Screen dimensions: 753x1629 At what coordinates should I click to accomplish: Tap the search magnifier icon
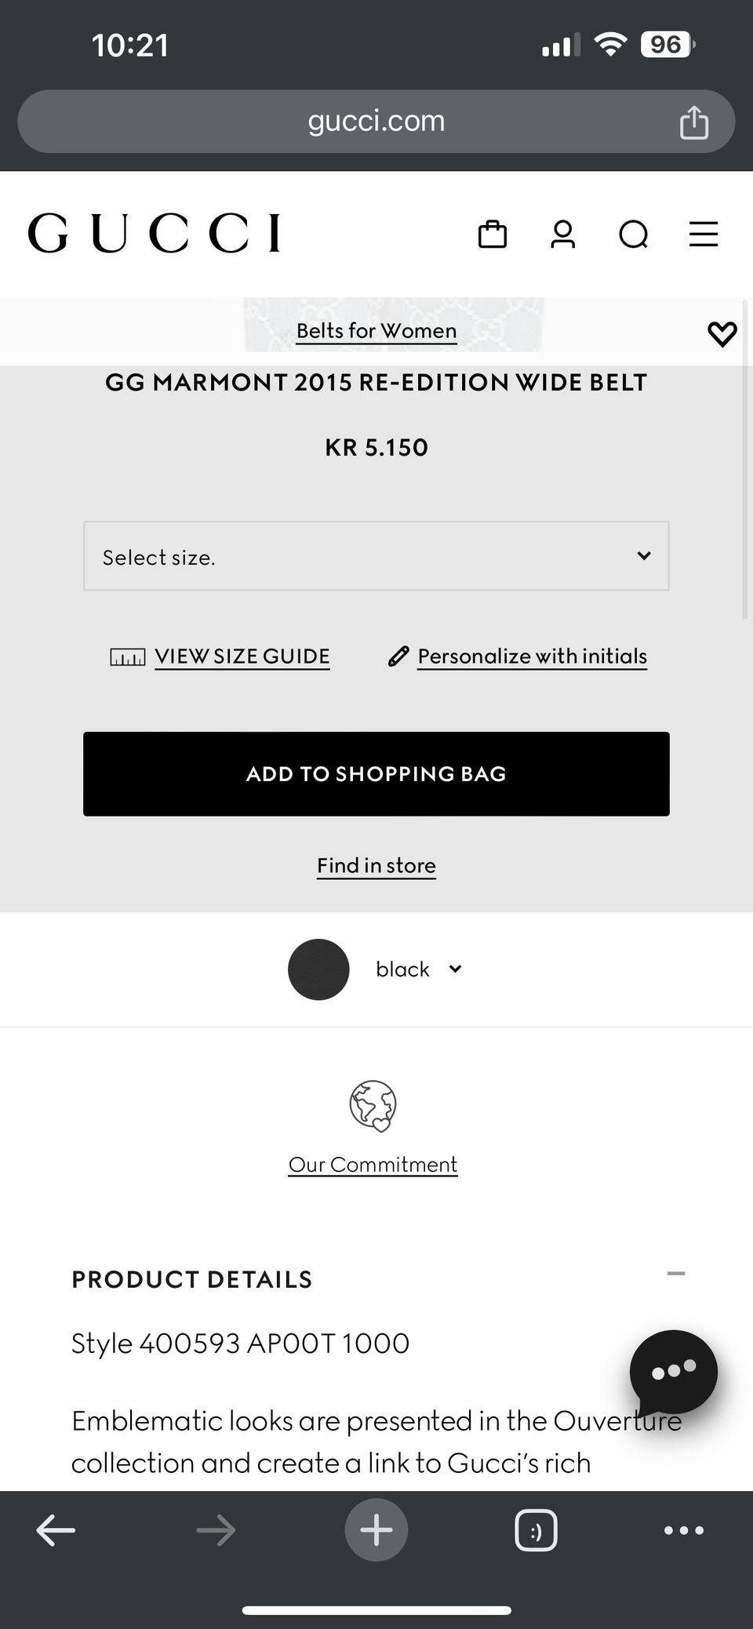[x=634, y=234]
